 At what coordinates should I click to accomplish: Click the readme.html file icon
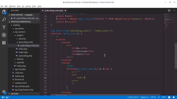pos(13,83)
